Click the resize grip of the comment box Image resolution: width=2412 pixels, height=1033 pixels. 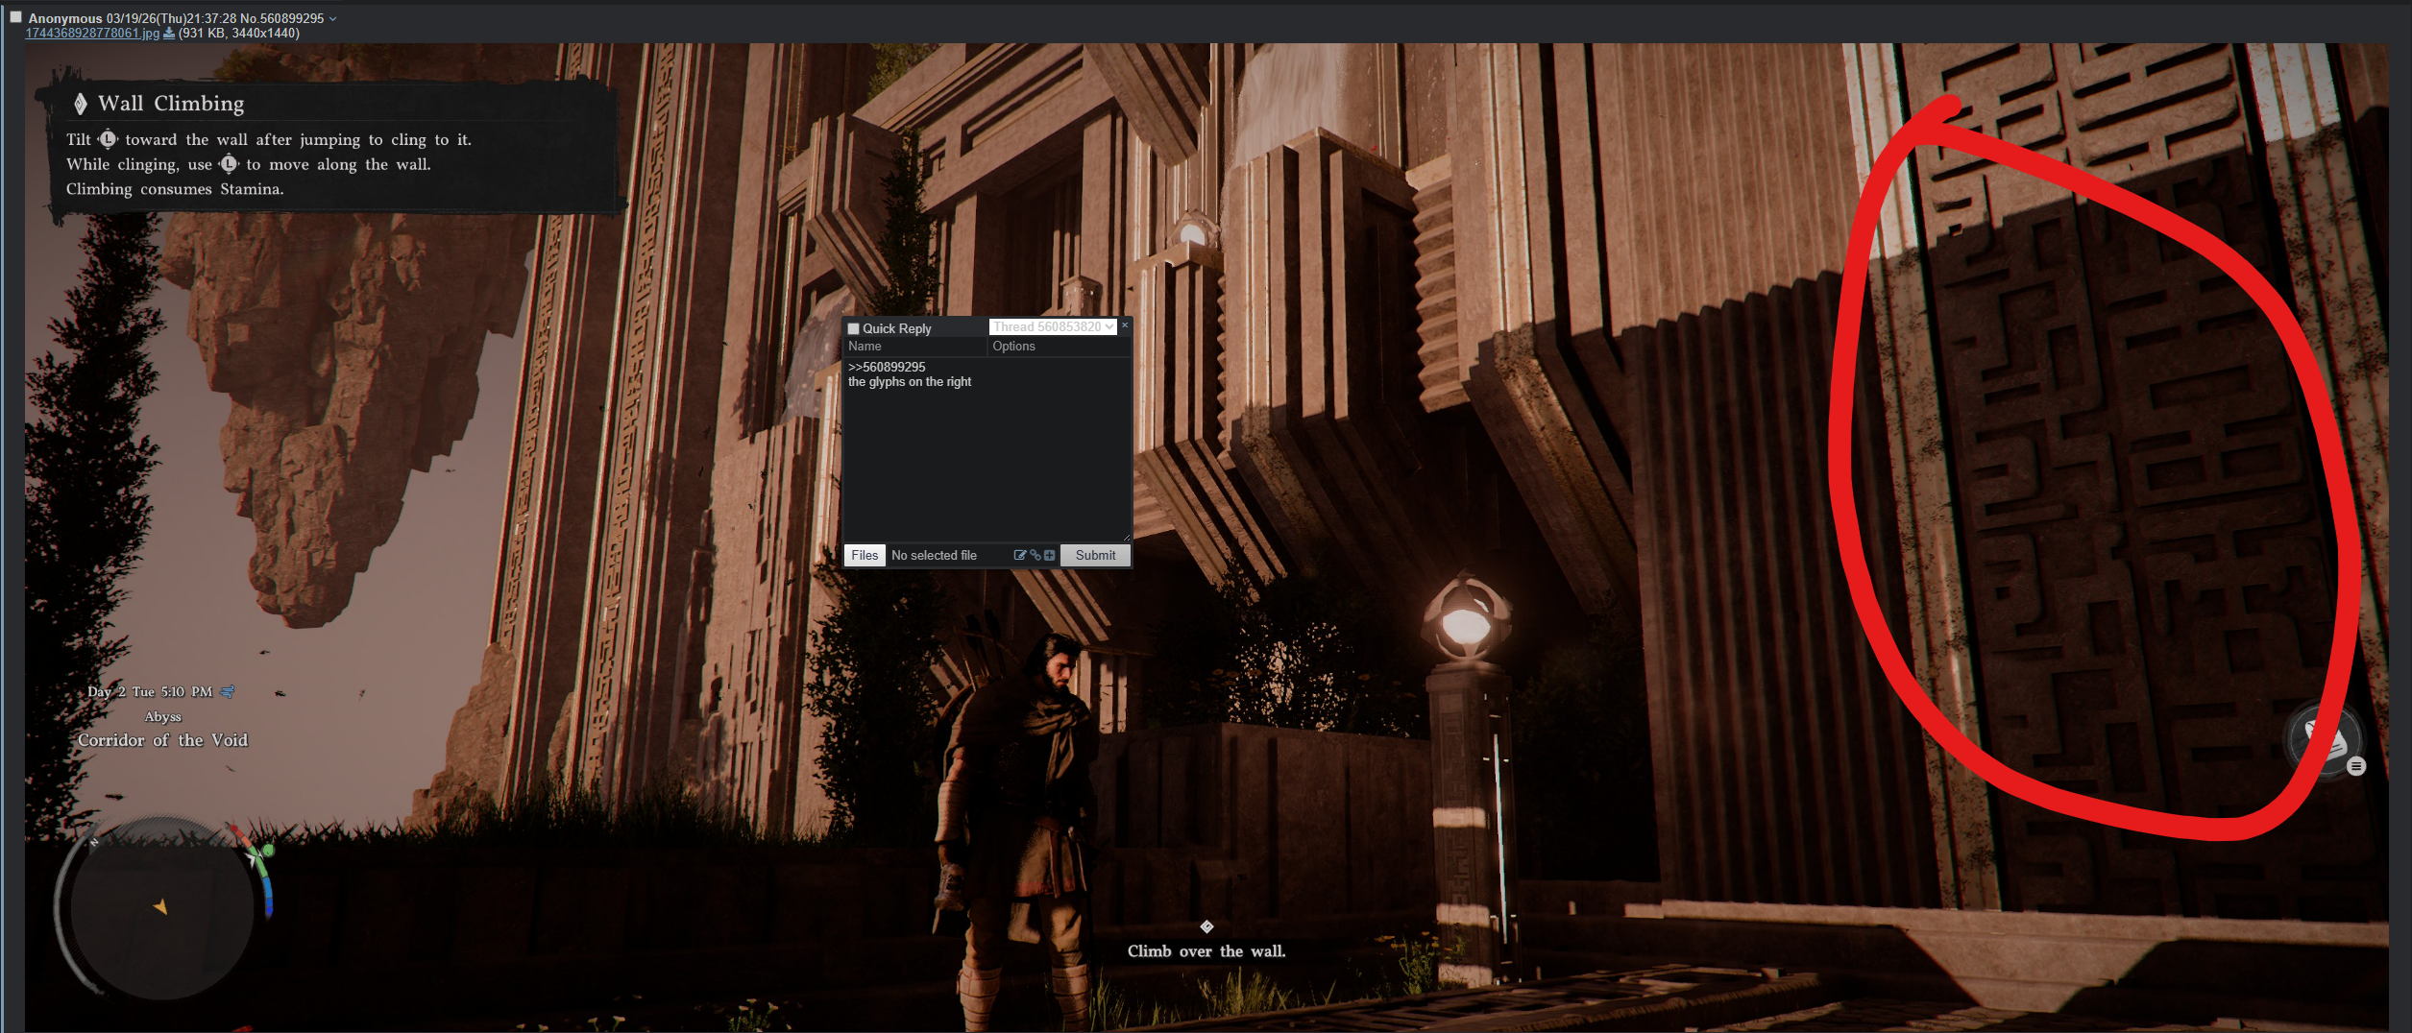point(1126,538)
